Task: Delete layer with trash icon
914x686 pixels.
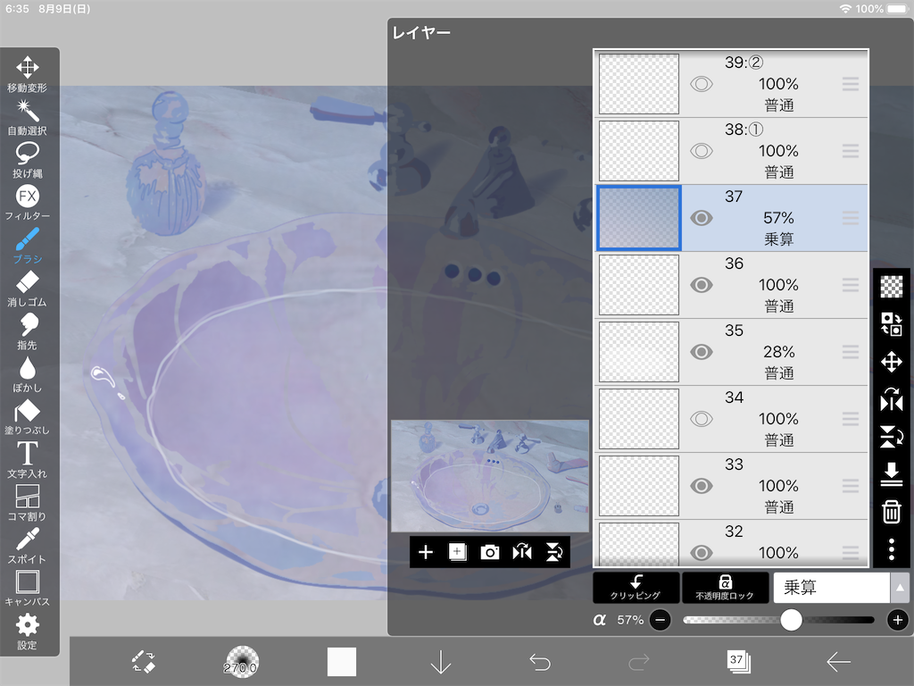Action: pos(892,512)
